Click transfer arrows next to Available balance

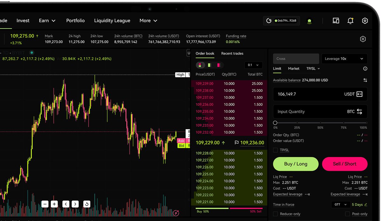[365, 80]
